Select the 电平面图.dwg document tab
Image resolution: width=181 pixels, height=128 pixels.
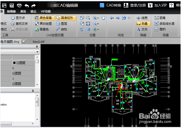click(10, 42)
